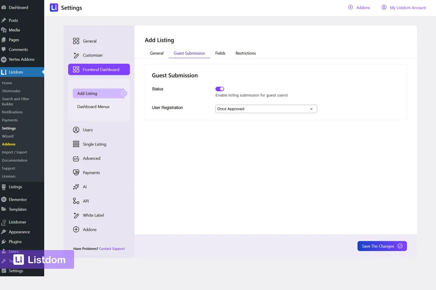
Task: Open Documentation submenu item
Action: (14, 160)
